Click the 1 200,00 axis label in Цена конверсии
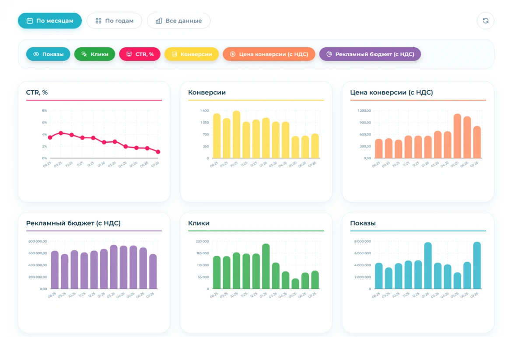Screen dimensions: 525x337 click(364, 111)
